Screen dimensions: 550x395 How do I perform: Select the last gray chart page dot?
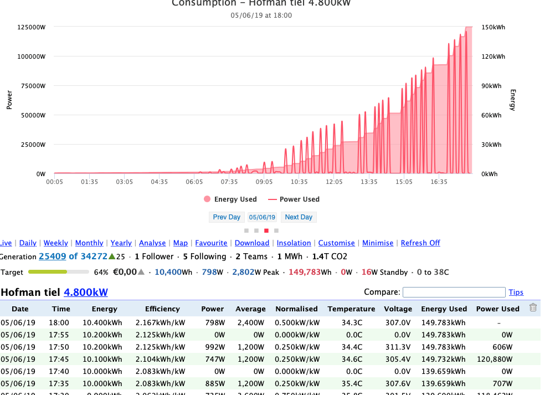(276, 230)
